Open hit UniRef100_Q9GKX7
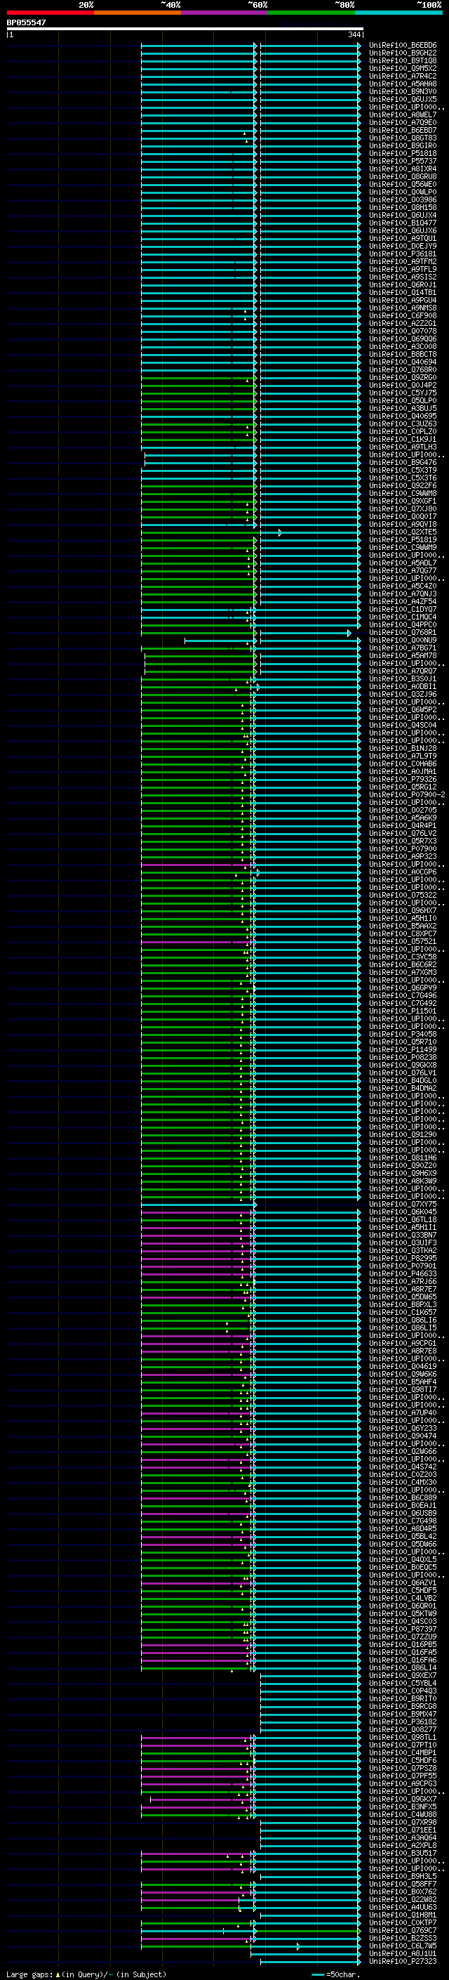This screenshot has width=449, height=1980. (403, 1799)
